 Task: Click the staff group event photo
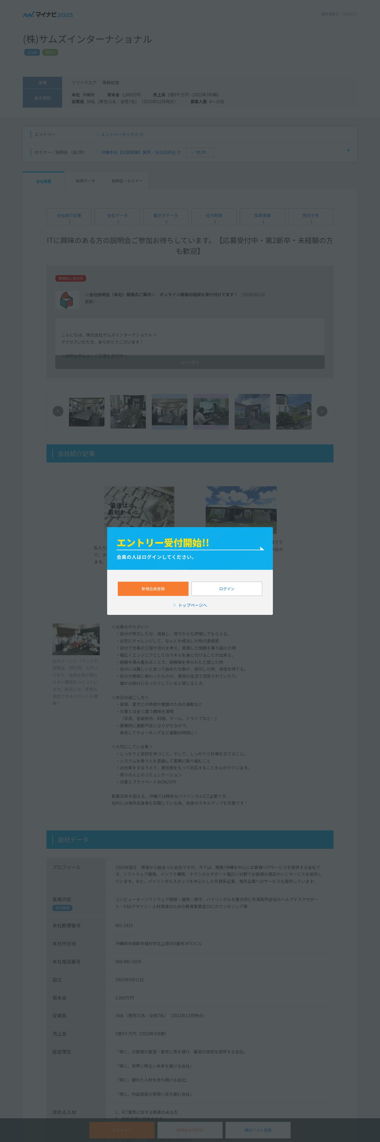[76, 639]
